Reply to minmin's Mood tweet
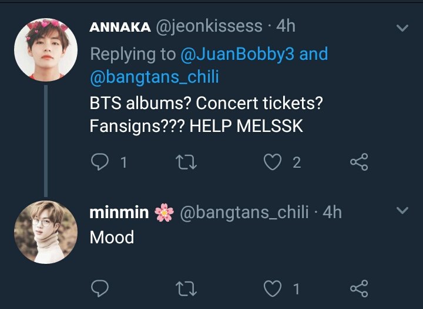The image size is (423, 309). click(x=100, y=288)
